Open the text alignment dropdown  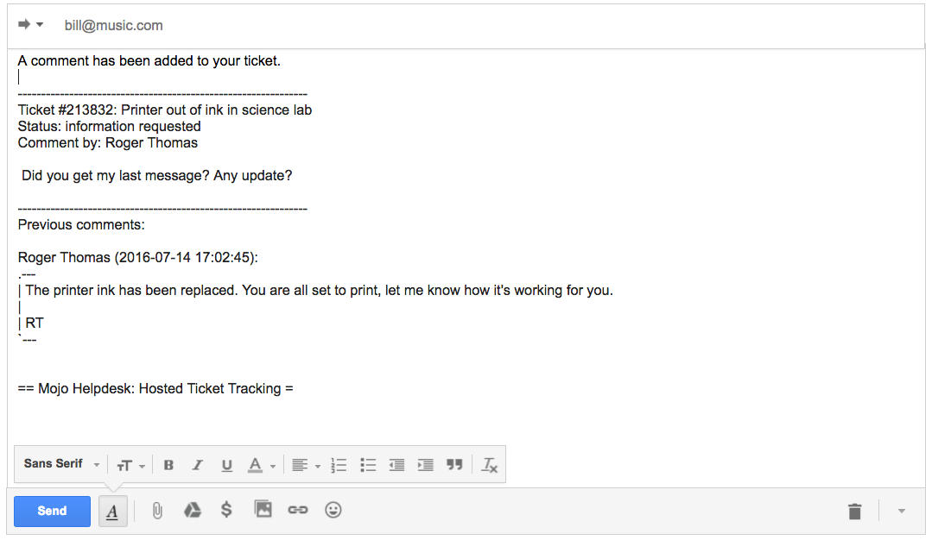pos(305,465)
